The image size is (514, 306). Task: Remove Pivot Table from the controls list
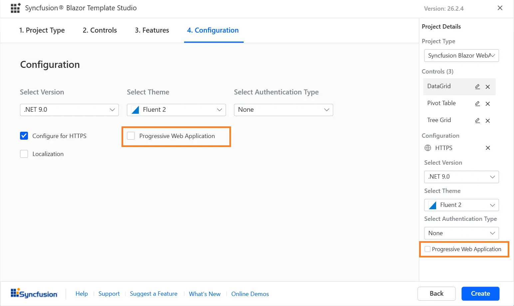point(488,104)
